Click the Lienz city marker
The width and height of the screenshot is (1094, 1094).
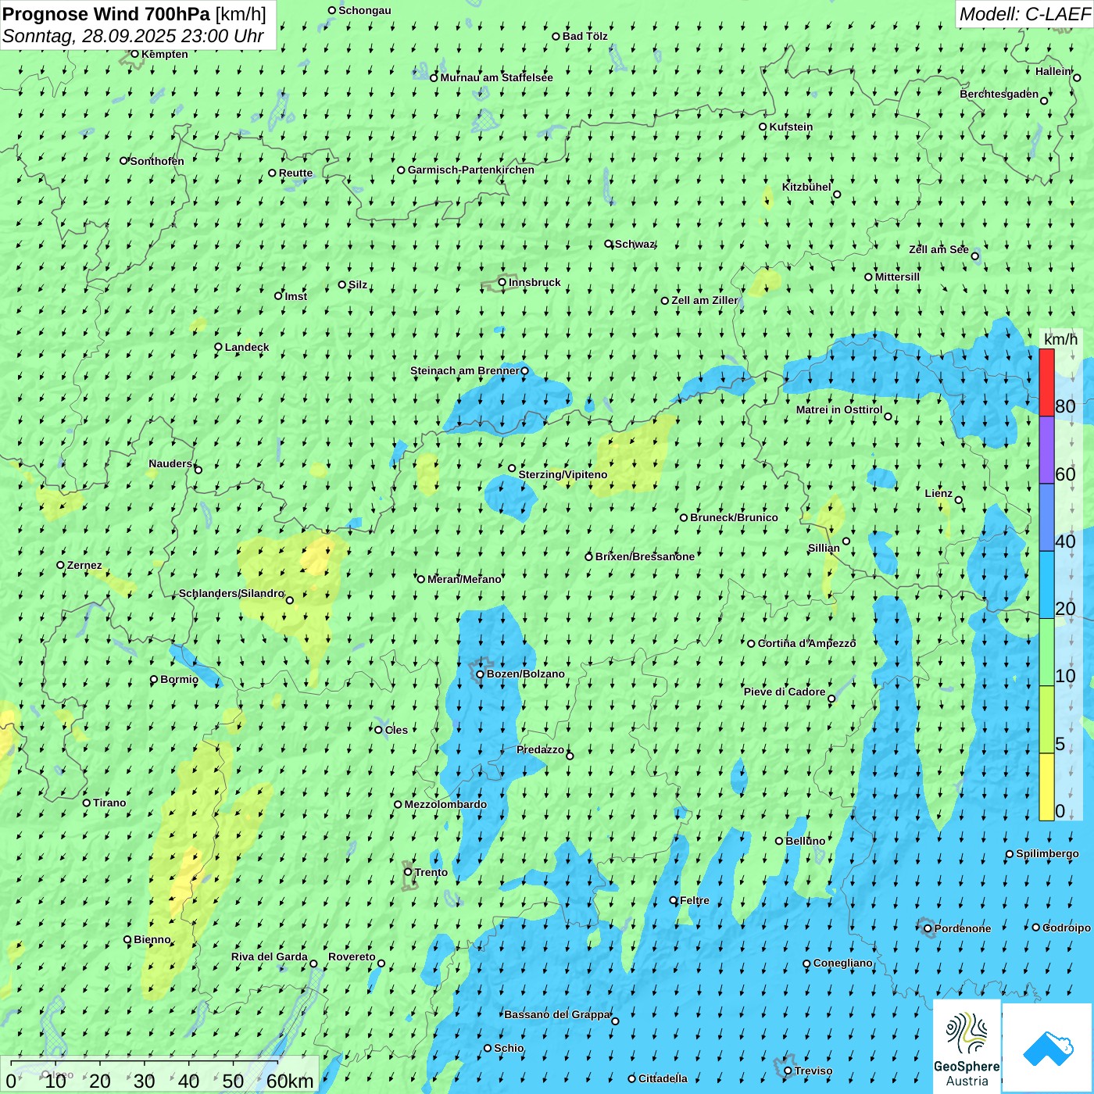click(959, 500)
